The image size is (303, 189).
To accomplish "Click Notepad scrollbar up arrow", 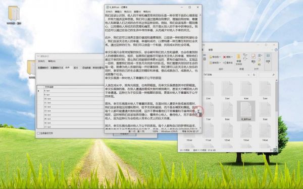I will click(x=200, y=15).
